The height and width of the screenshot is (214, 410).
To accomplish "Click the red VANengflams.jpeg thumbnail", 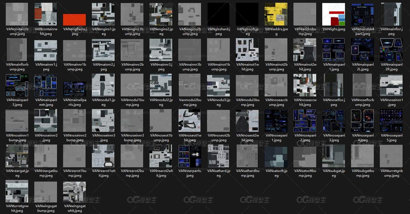I will (x=75, y=20).
